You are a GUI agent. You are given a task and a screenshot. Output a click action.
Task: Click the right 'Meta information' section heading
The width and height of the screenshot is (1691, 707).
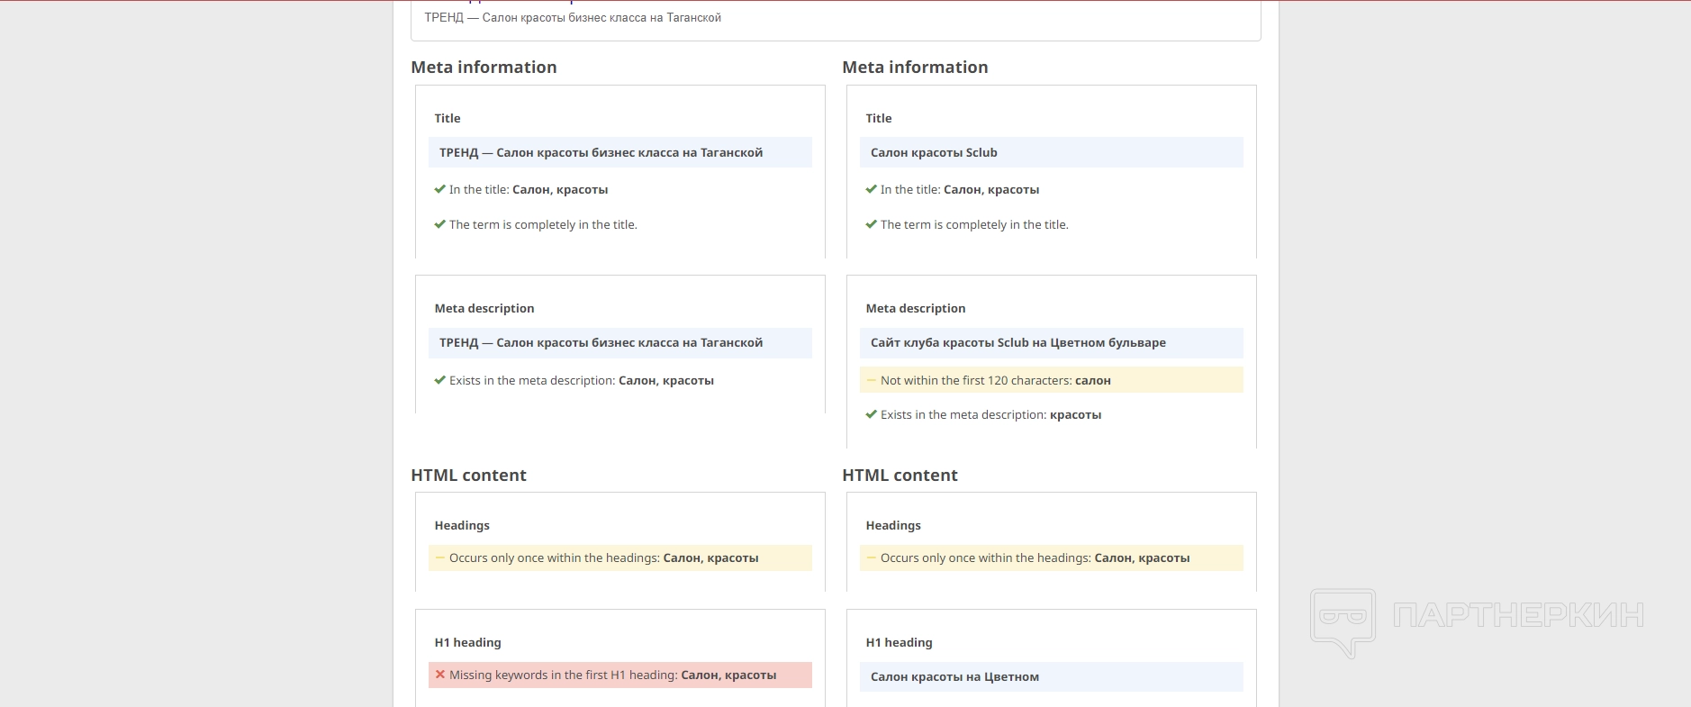click(x=915, y=67)
